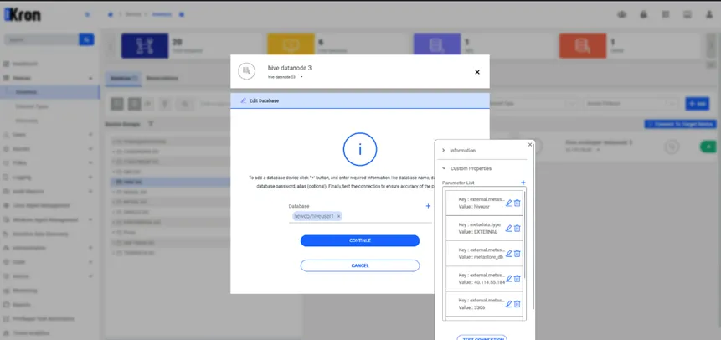This screenshot has height=340, width=721.
Task: Expand the Administration sidebar menu chevron
Action: tap(90, 248)
